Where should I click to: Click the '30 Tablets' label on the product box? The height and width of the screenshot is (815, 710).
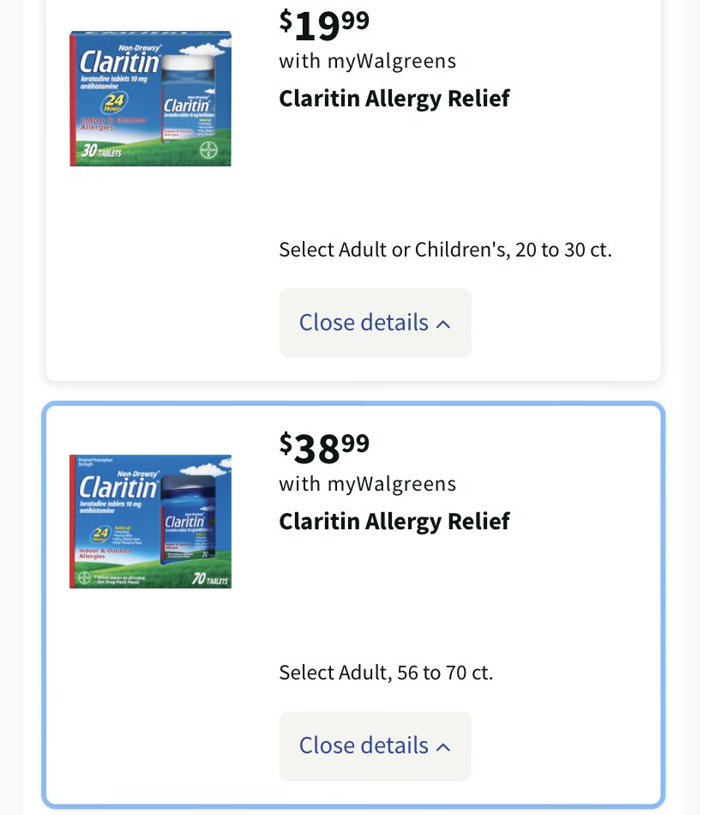pos(101,151)
